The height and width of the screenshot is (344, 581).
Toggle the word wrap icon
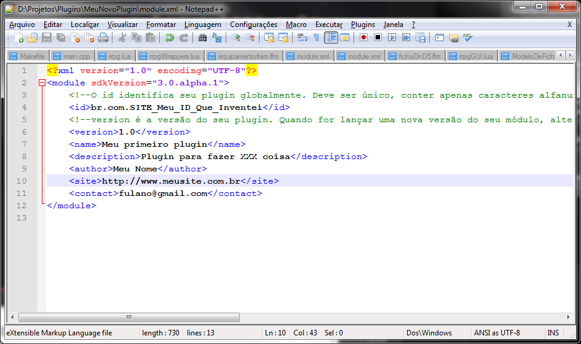302,38
